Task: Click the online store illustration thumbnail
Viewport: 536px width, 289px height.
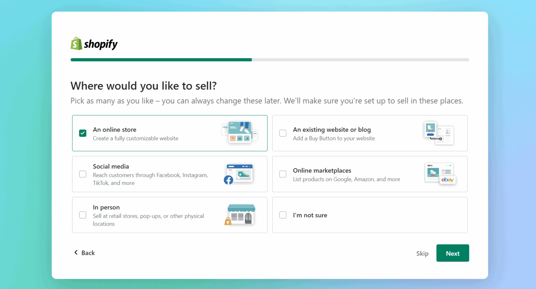Action: [239, 133]
